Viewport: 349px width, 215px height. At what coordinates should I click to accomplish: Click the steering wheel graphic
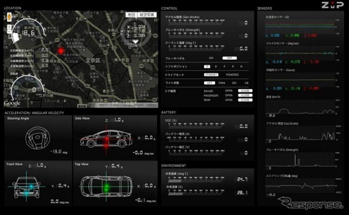(38, 138)
